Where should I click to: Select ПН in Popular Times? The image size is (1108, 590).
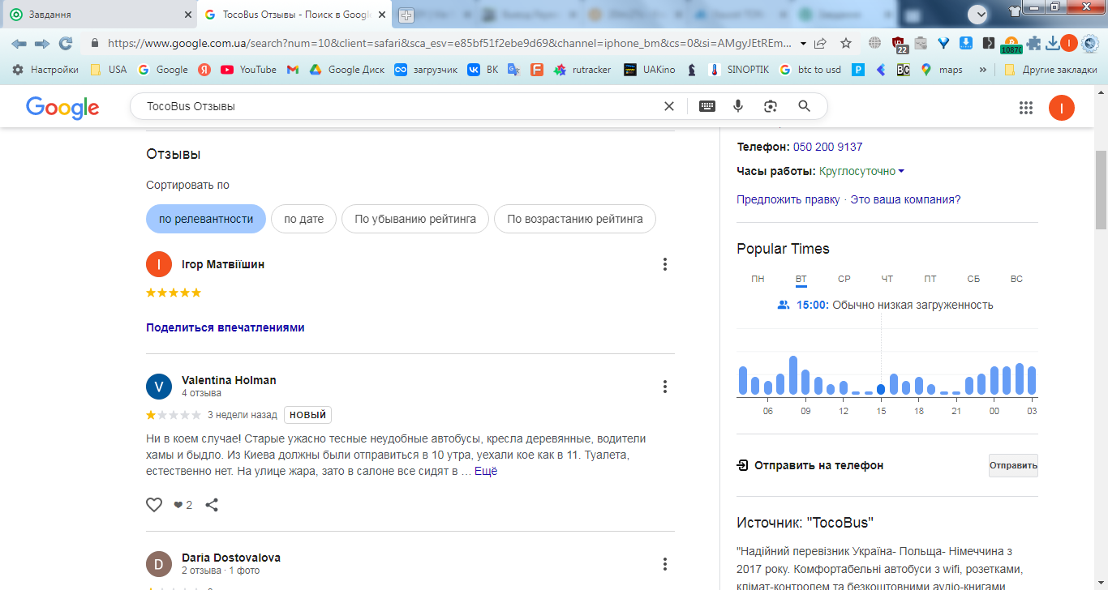[758, 279]
